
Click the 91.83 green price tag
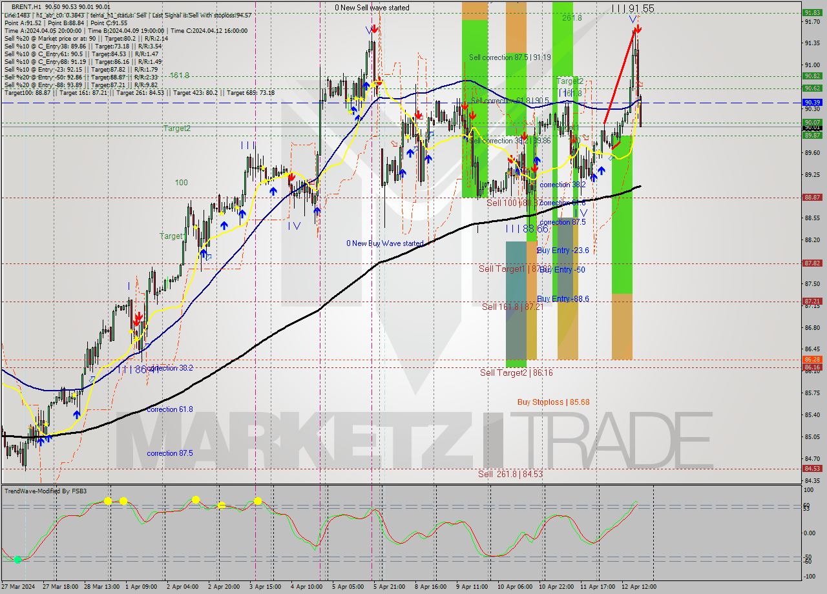click(812, 12)
